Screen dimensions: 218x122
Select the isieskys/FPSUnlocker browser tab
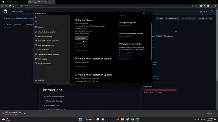42,2
